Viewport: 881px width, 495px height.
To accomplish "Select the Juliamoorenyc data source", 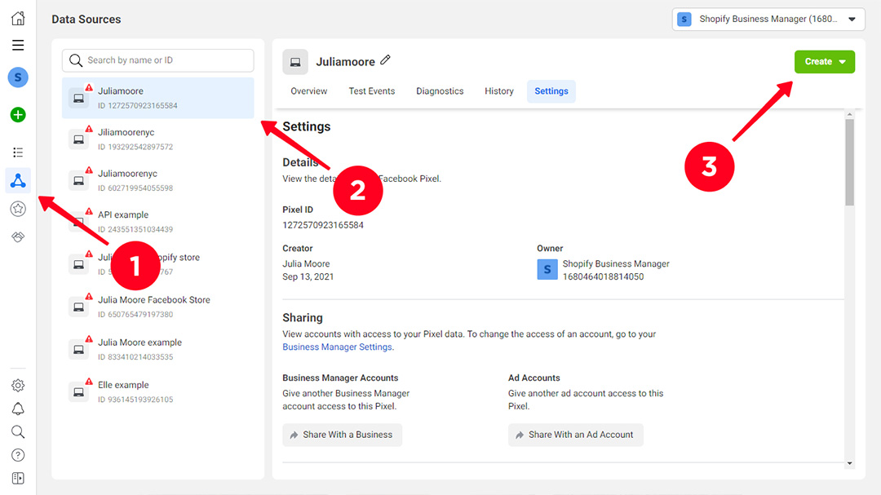I will (x=158, y=180).
